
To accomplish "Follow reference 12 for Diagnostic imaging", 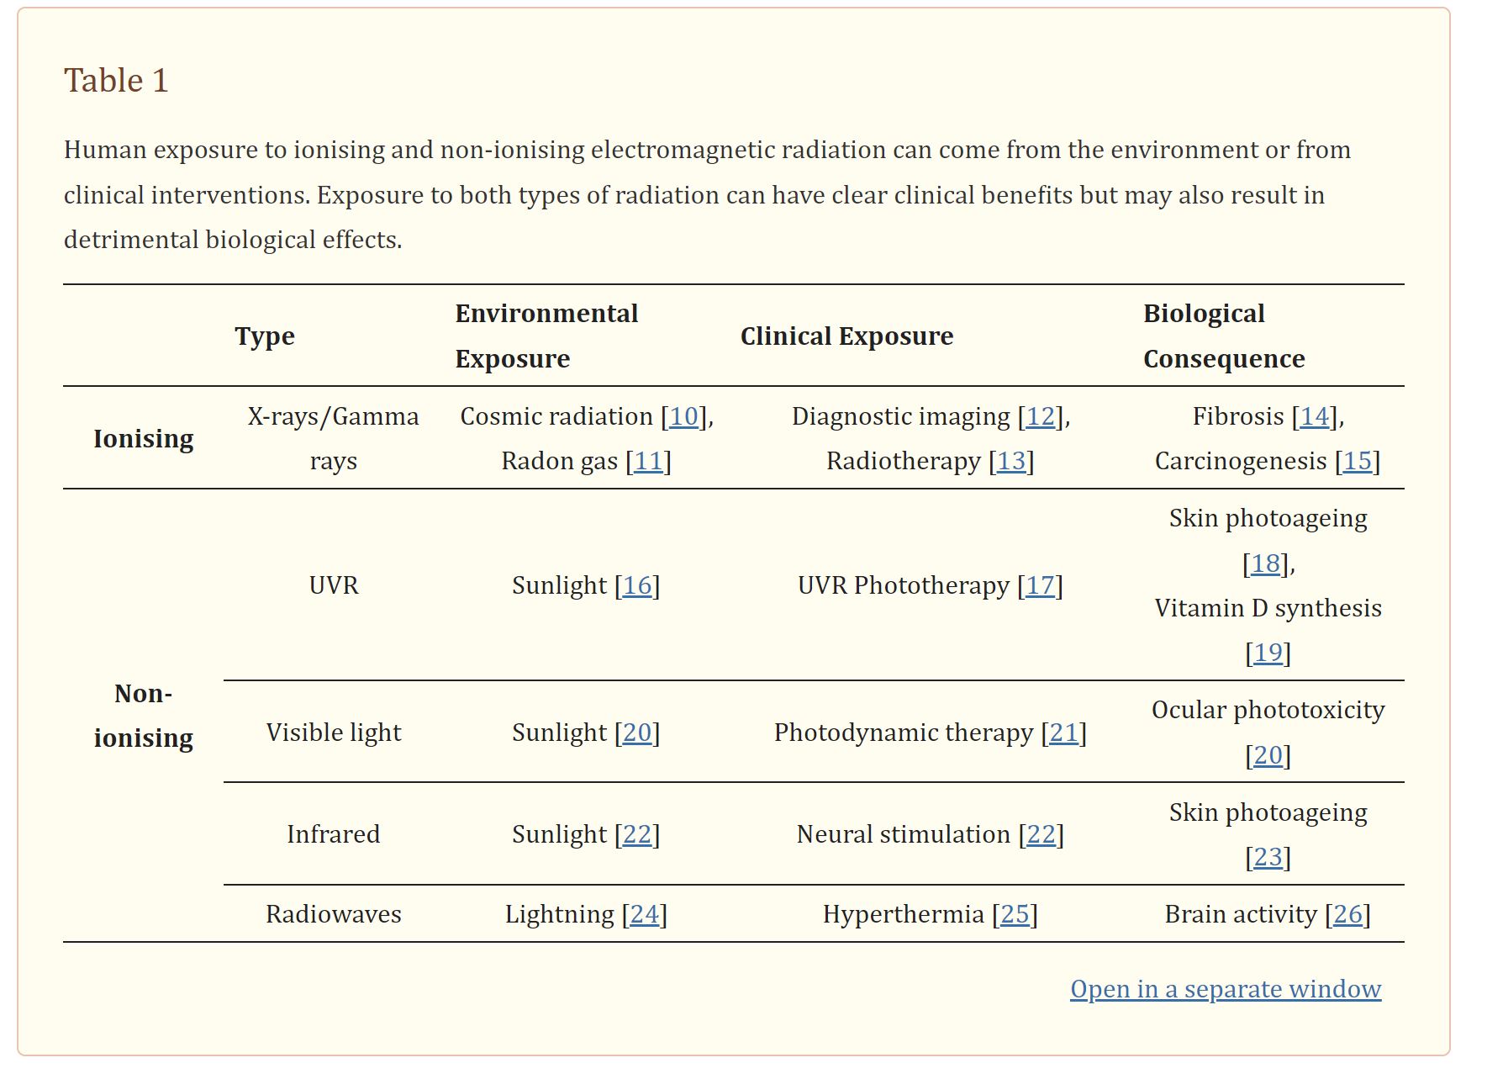I will click(1040, 416).
